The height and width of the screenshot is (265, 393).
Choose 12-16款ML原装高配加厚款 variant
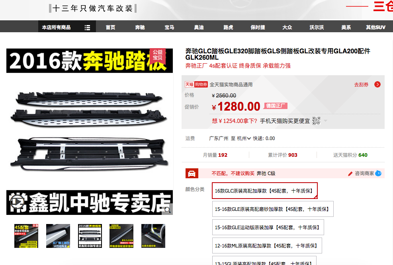(267, 246)
